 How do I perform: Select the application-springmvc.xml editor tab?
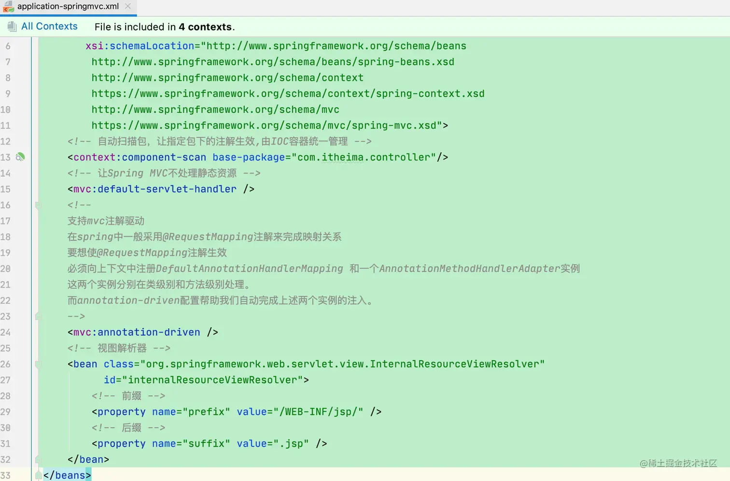point(68,7)
